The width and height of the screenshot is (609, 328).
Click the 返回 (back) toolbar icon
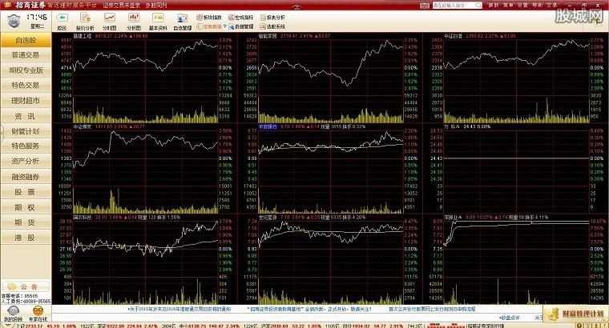coord(62,19)
